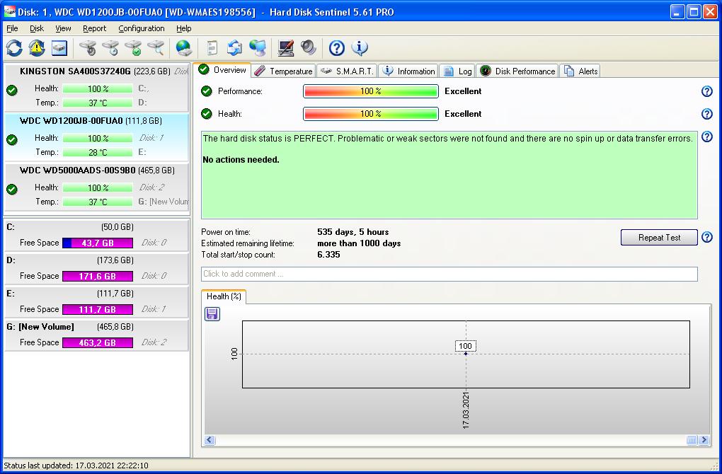Click the floppy disk save graph icon
722x474 pixels.
(x=212, y=314)
